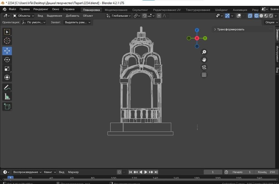Open the Маркер menu in timeline
Viewport: 279px width, 184px height.
(73, 172)
